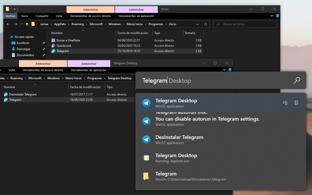This screenshot has width=312, height=195.
Task: Select Telegram shortcut in Telegram Desktop window
Action: [x=15, y=100]
